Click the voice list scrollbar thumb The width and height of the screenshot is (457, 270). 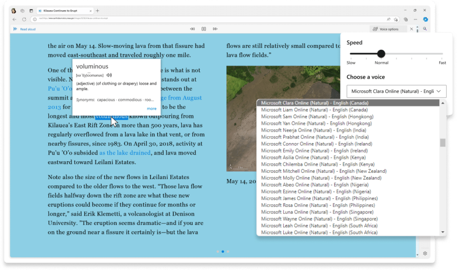point(443,143)
